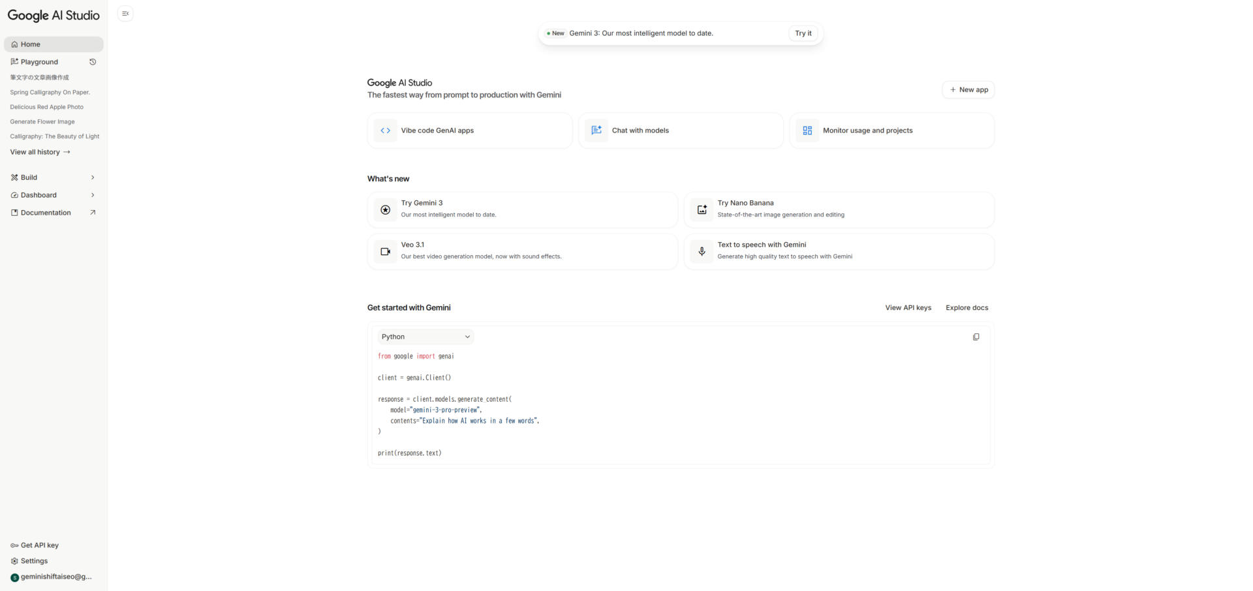The width and height of the screenshot is (1253, 591).
Task: Click the Chat with models chat icon
Action: 596,130
